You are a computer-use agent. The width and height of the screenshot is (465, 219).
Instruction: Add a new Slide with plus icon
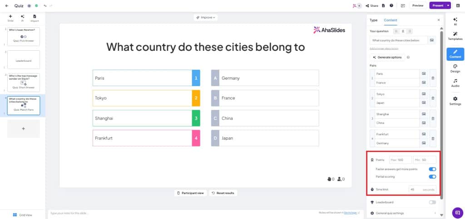(10, 18)
